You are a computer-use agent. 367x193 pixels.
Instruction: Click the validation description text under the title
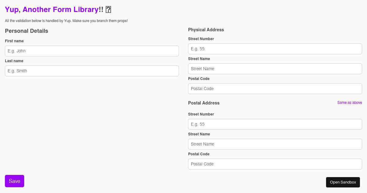66,21
